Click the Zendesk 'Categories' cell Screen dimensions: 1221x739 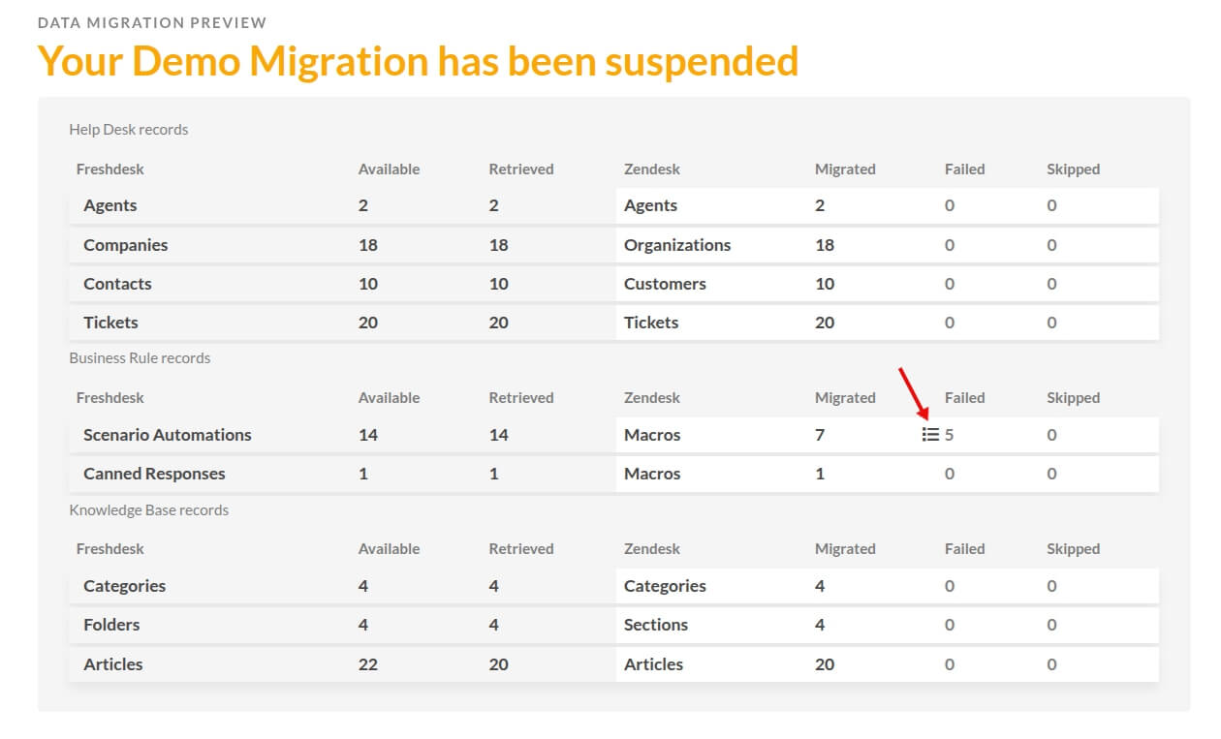click(x=665, y=586)
